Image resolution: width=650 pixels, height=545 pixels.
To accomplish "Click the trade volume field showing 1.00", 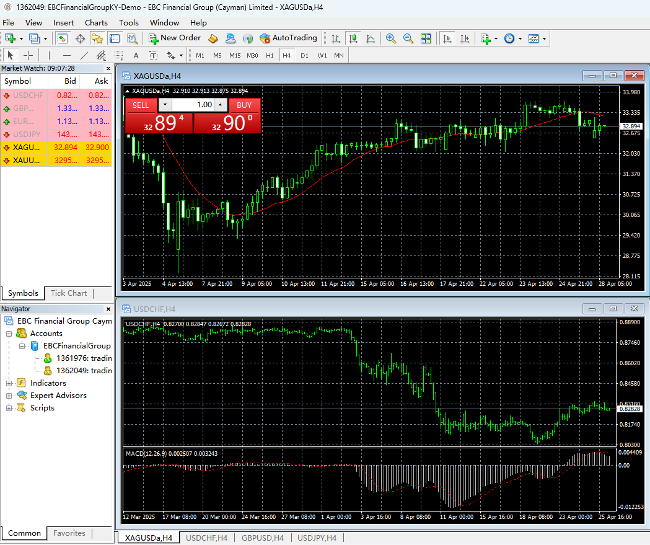I will tap(193, 105).
